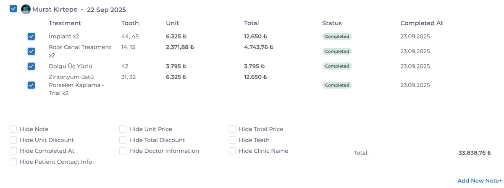Image resolution: width=504 pixels, height=188 pixels.
Task: Check the Hide Teeth option
Action: (x=232, y=140)
